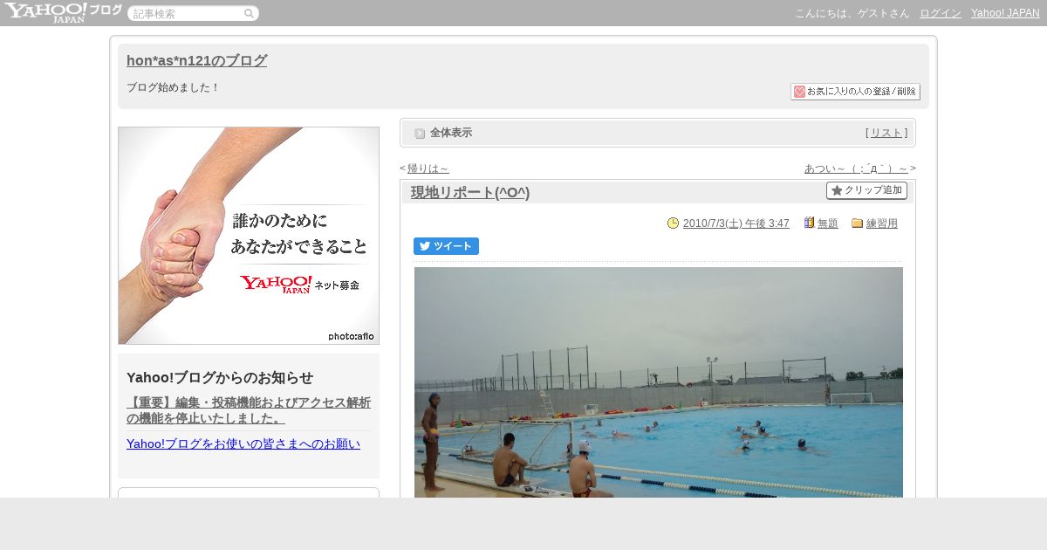This screenshot has width=1047, height=550.
Task: Click the clock icon beside post date
Action: [673, 223]
